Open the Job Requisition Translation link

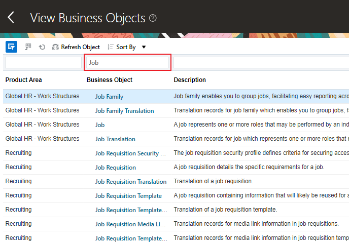[x=131, y=182]
